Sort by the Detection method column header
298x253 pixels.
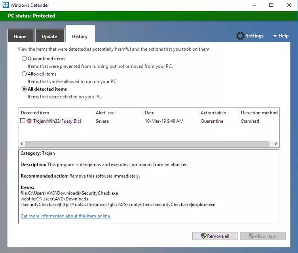(259, 113)
